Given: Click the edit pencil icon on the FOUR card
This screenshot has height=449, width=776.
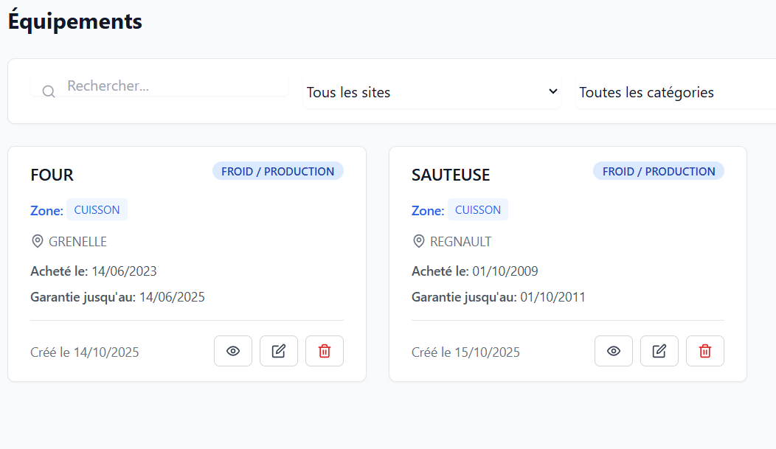Looking at the screenshot, I should pos(279,351).
